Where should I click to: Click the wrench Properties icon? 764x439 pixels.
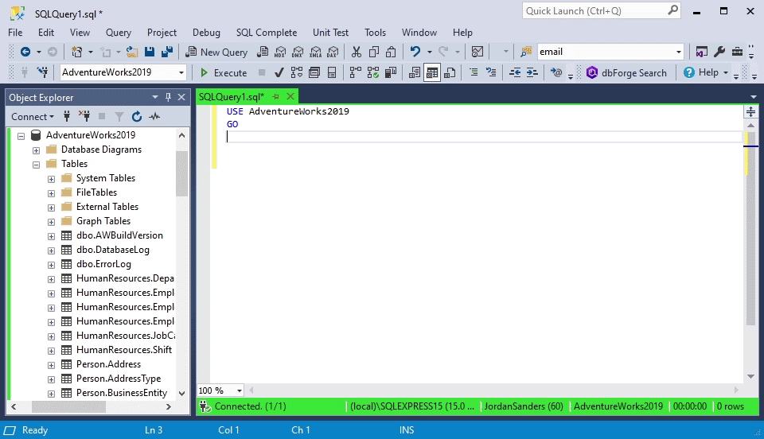pyautogui.click(x=719, y=52)
